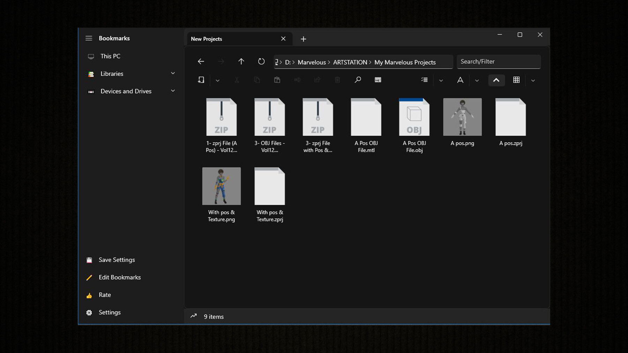Toggle the Bookmarks hamburger menu
The width and height of the screenshot is (628, 353).
point(89,38)
